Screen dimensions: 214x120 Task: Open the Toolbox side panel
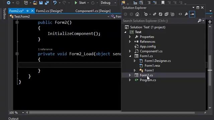[4, 14]
